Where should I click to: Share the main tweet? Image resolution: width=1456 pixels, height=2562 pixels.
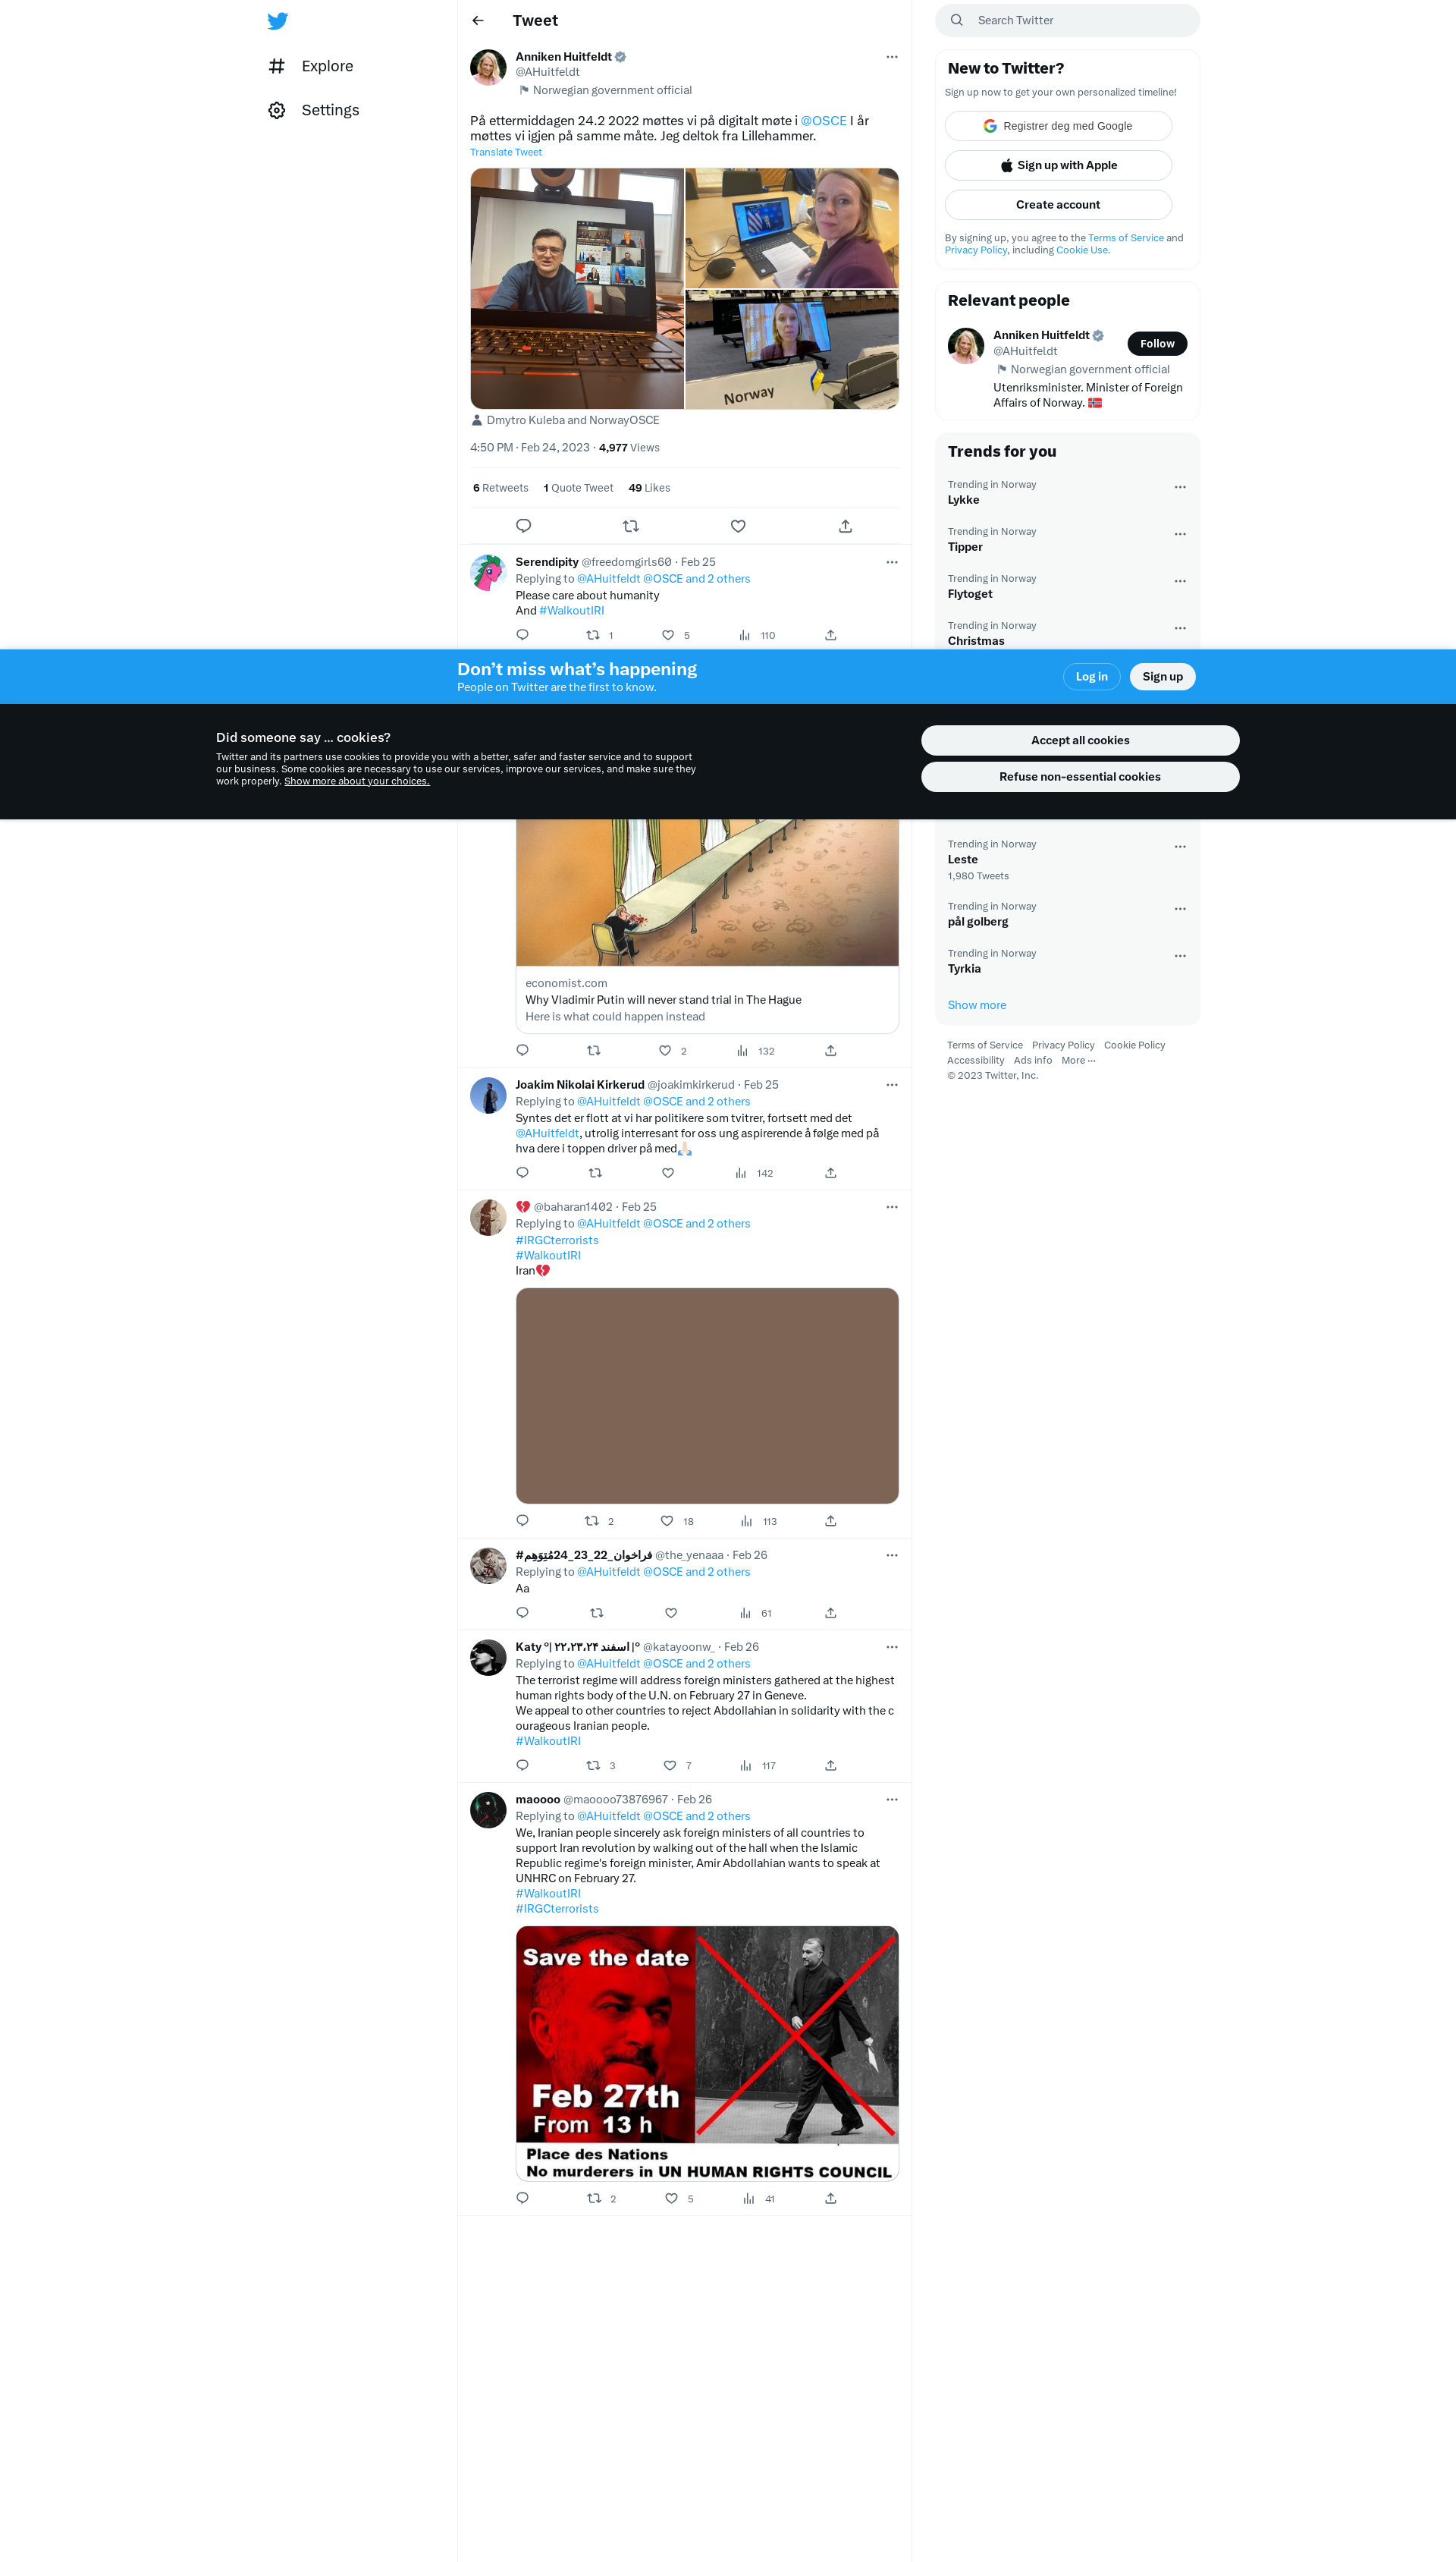(x=845, y=527)
